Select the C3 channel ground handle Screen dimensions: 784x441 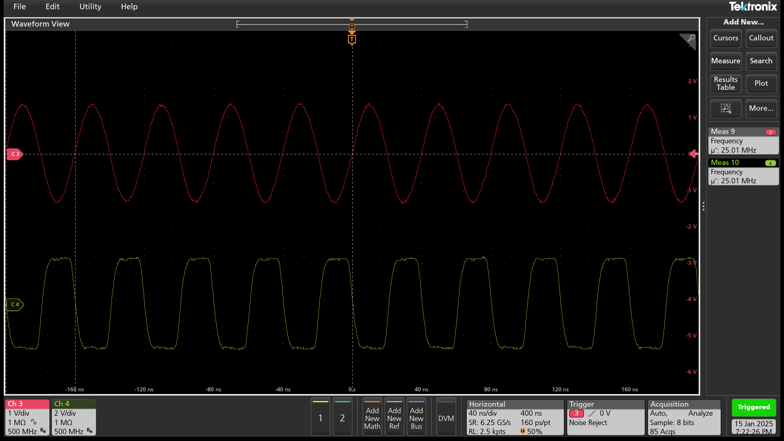point(15,154)
